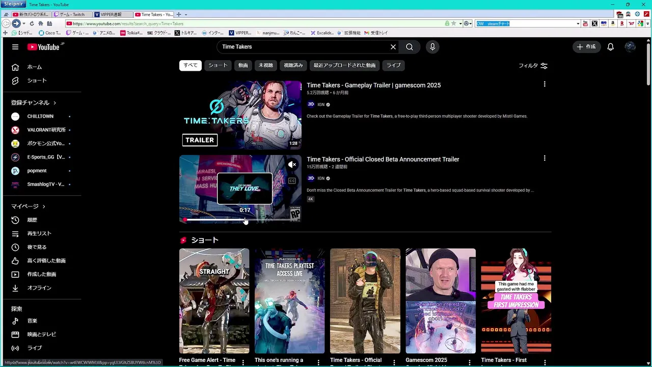Select the 視聴済み filter chip

tap(293, 65)
